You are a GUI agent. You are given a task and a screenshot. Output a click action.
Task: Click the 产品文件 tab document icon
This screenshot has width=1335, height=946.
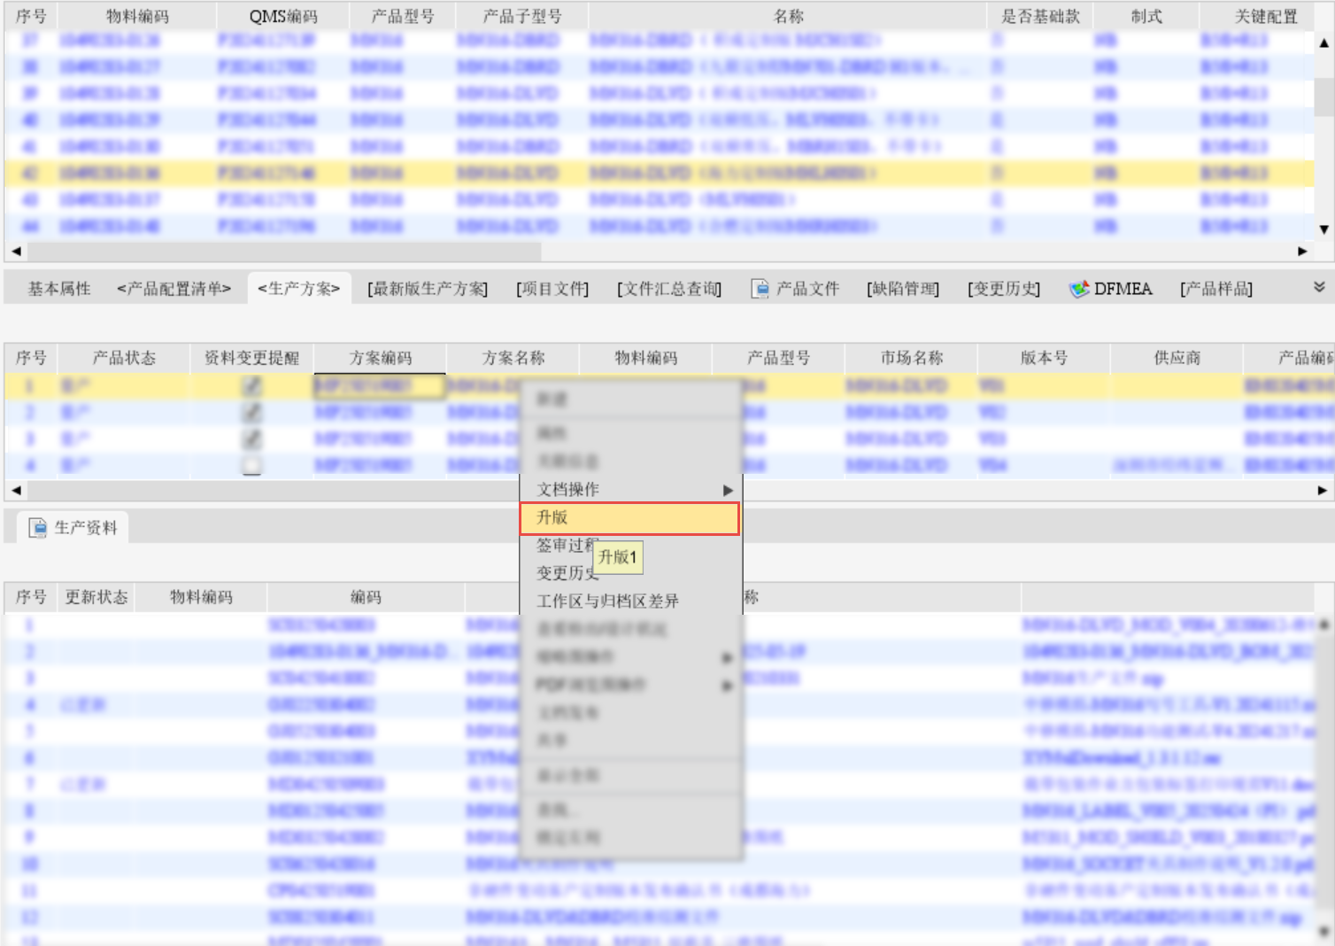[x=760, y=289]
